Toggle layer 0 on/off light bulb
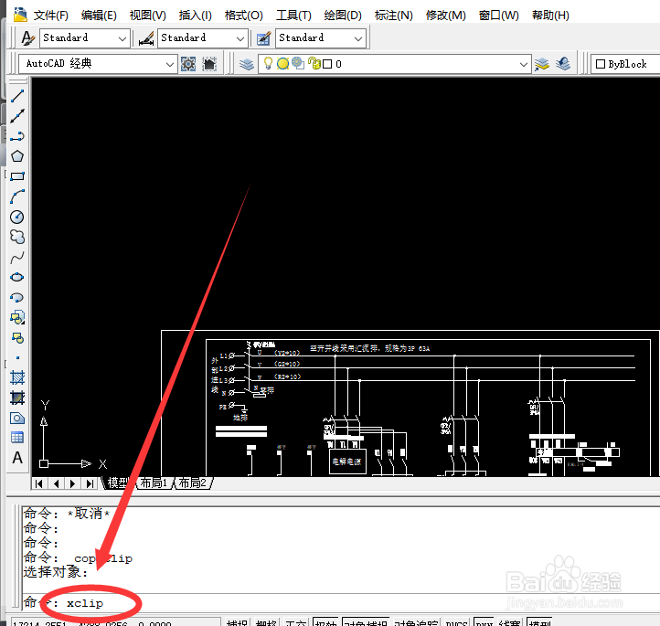Screen dimensions: 660x626 click(x=268, y=64)
